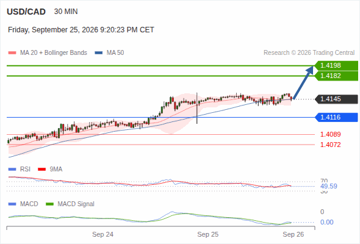The image size is (360, 244).
Task: Click the MACD Signal green legend marker
Action: click(49, 204)
